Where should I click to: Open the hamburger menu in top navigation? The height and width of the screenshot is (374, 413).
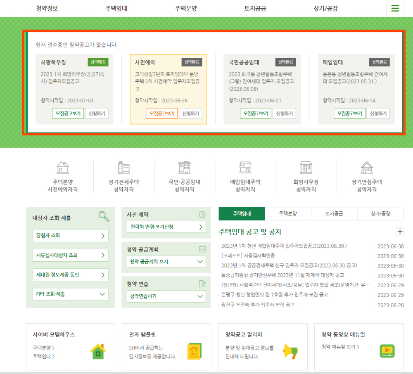pos(395,8)
